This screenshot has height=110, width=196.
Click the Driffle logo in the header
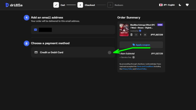[13, 5]
